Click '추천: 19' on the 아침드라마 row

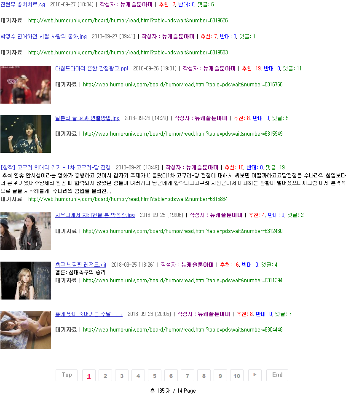click(x=251, y=68)
